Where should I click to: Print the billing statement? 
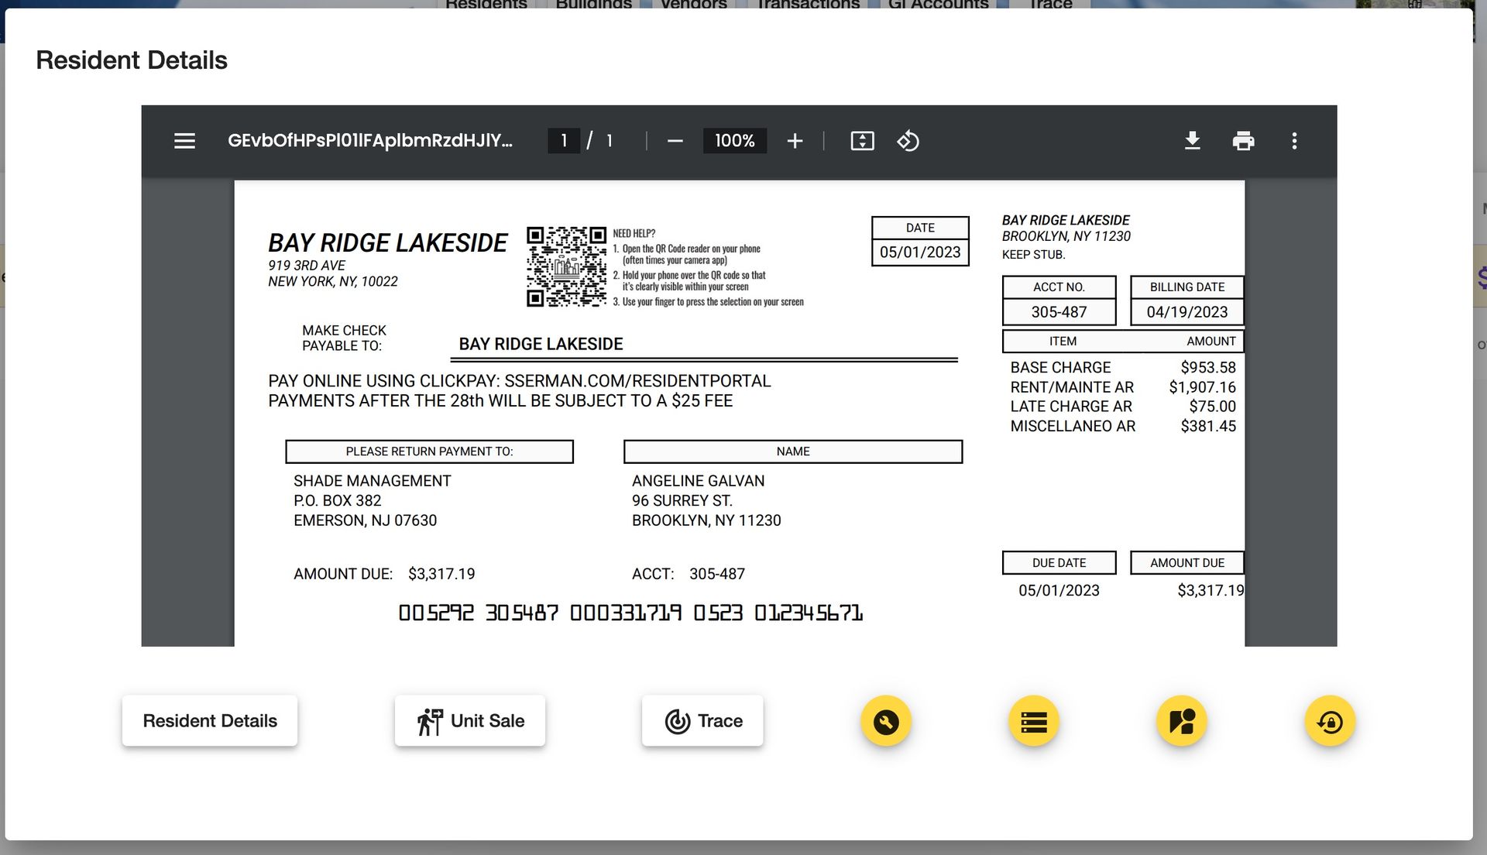(1244, 140)
